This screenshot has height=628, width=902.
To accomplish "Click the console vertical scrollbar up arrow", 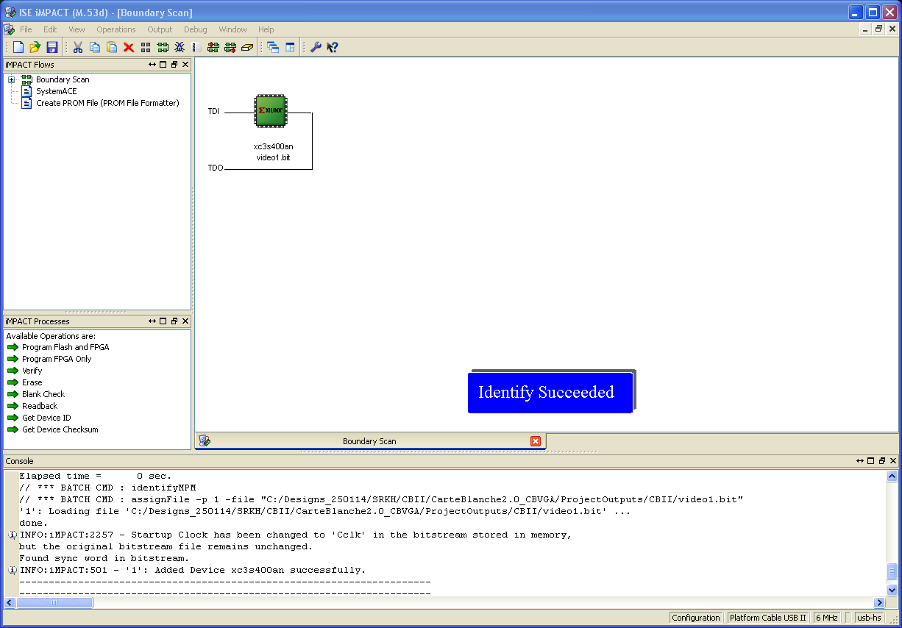I will tap(892, 477).
